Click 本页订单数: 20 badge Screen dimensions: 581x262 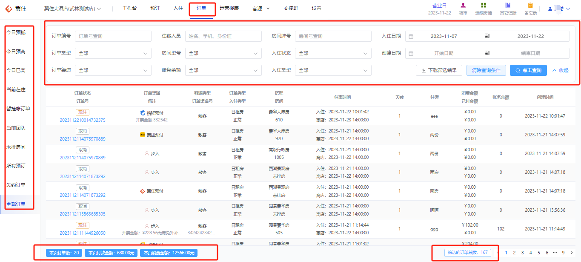coord(64,253)
